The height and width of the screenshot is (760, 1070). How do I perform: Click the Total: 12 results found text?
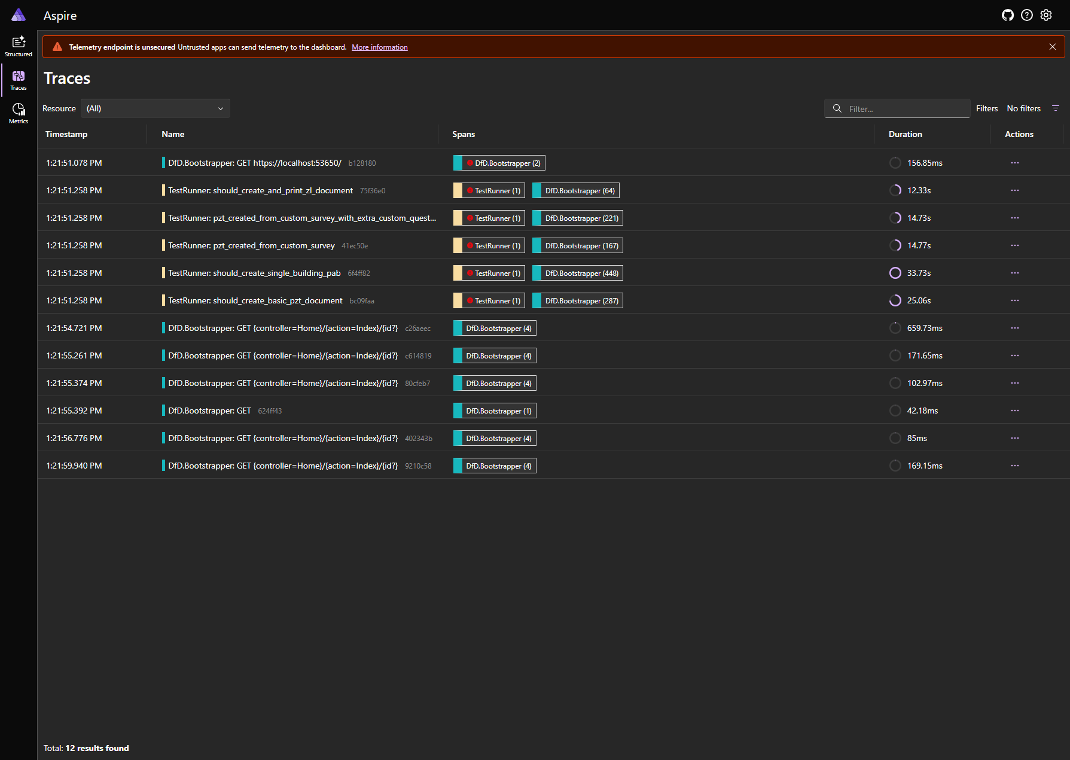pos(86,748)
